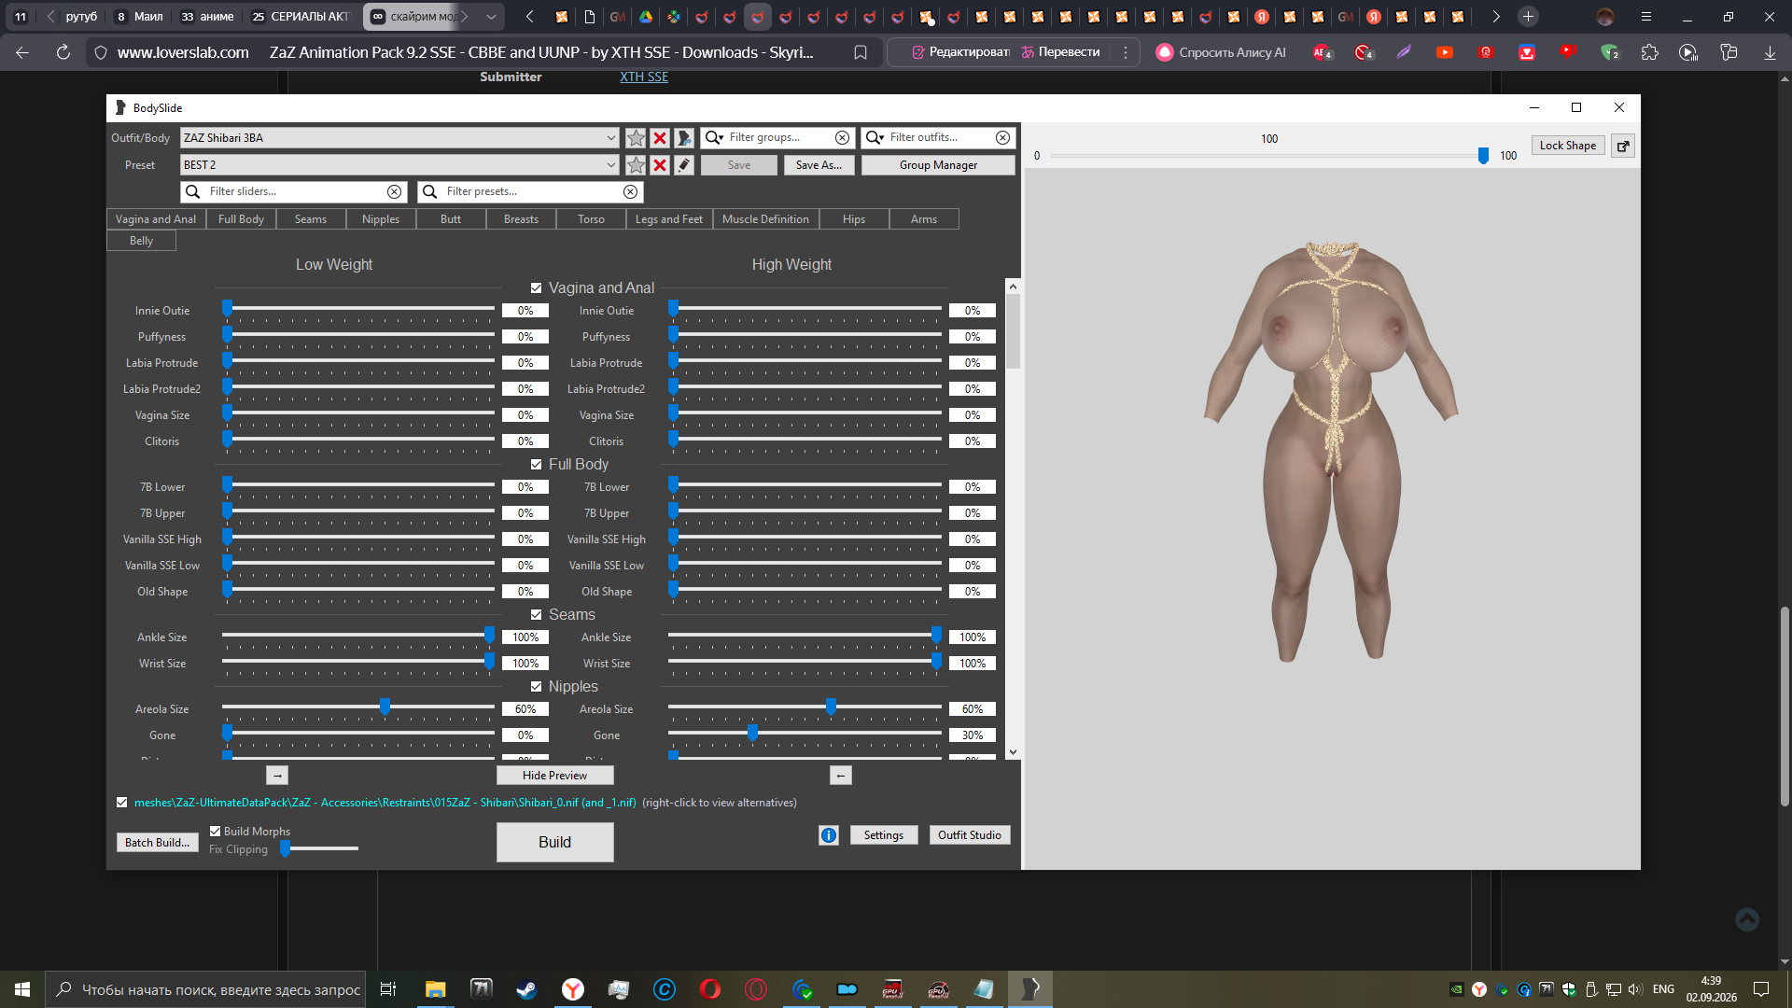Show previous browser tabs chevron

click(530, 17)
